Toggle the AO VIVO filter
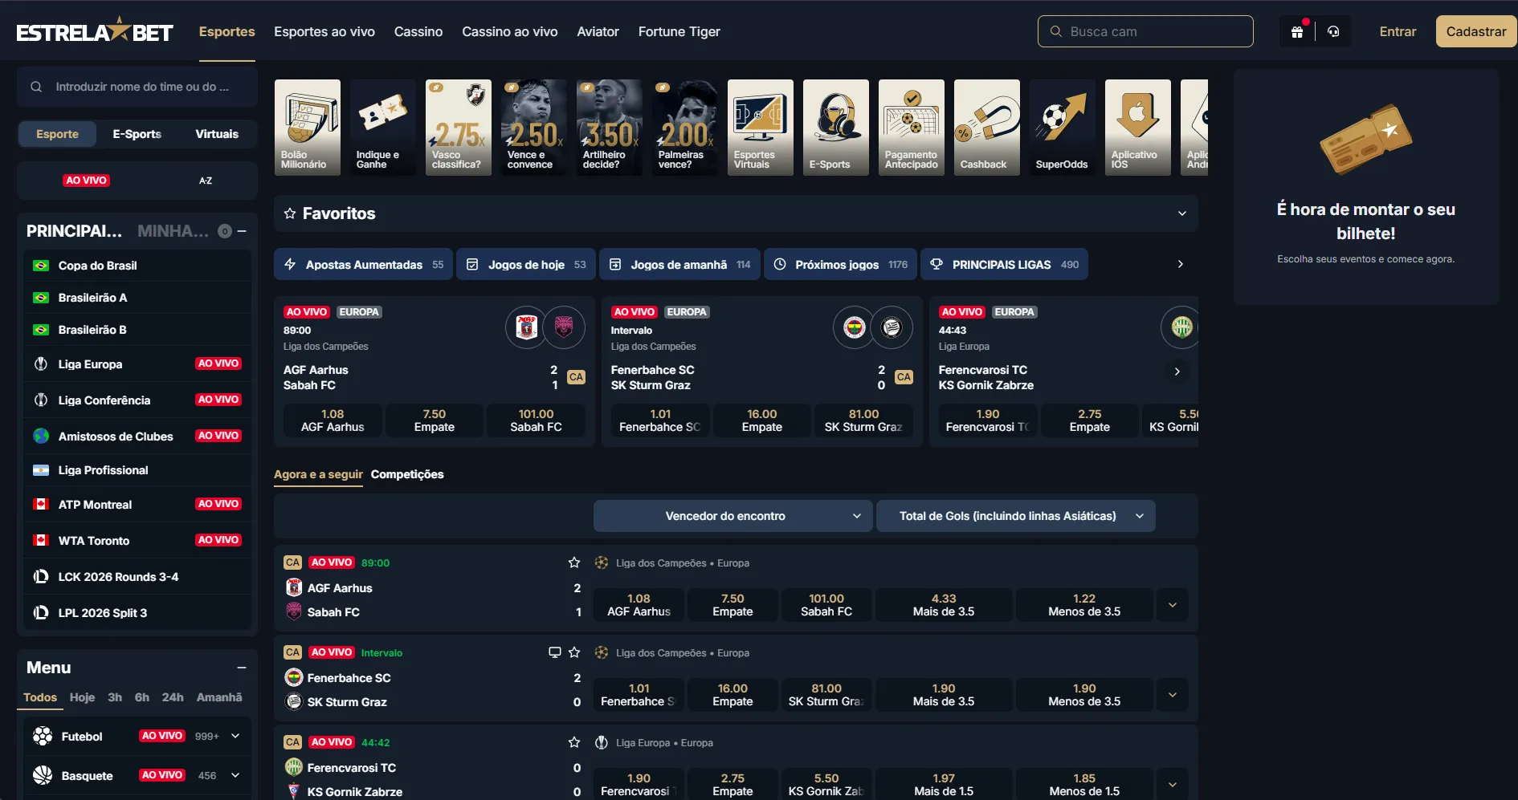1518x800 pixels. tap(87, 181)
